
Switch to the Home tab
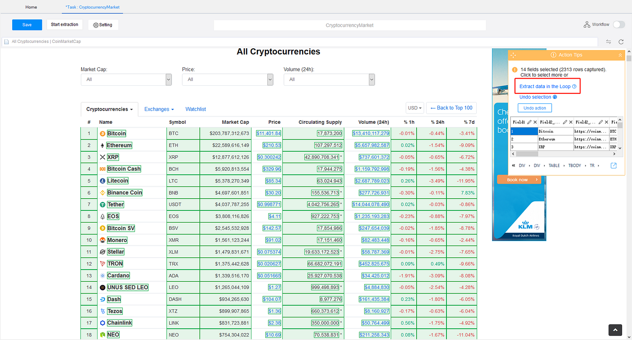pyautogui.click(x=31, y=7)
